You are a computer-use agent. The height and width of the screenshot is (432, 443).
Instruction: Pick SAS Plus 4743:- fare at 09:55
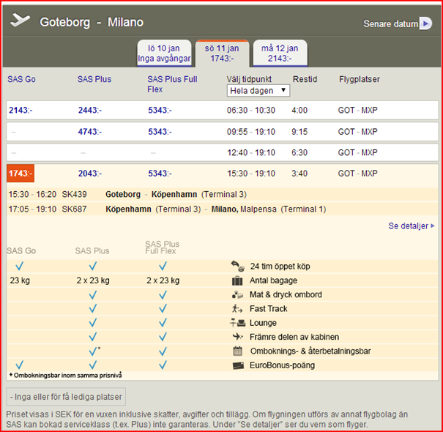click(x=92, y=132)
